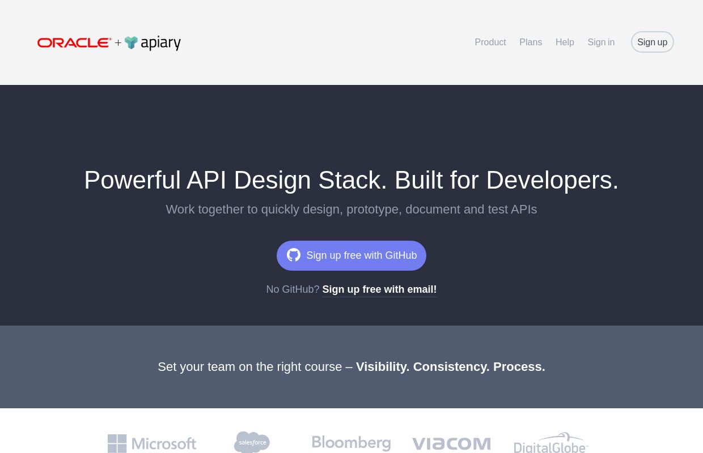This screenshot has width=703, height=453.
Task: Open the Plans page link
Action: click(531, 42)
